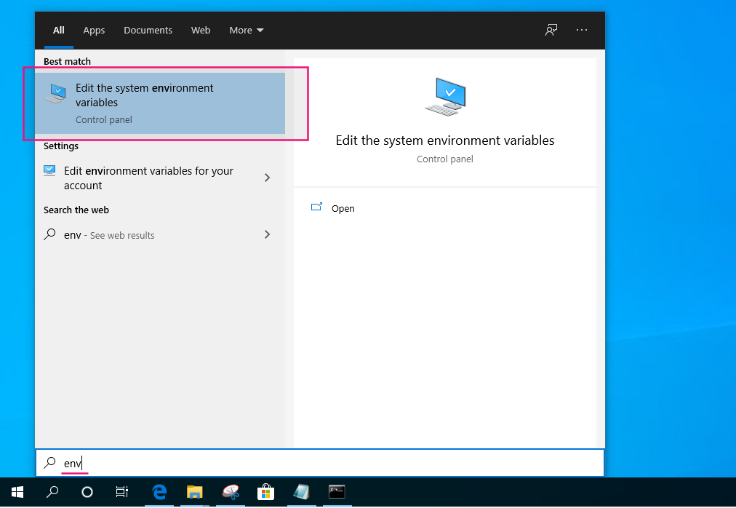736x508 pixels.
Task: Open Microsoft Edge from the taskbar
Action: (x=159, y=492)
